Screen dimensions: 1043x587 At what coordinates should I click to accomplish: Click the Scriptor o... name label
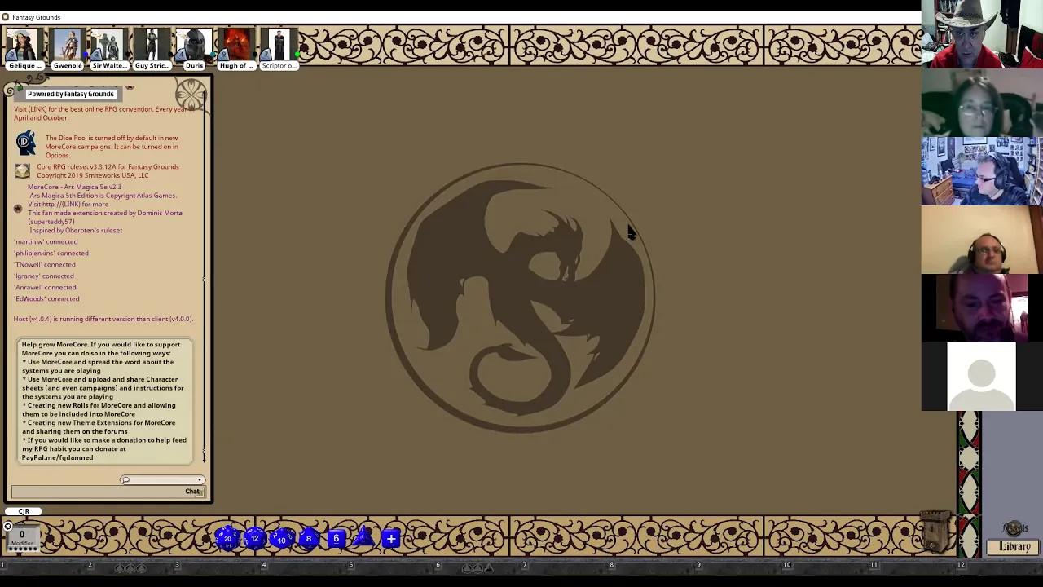[279, 65]
